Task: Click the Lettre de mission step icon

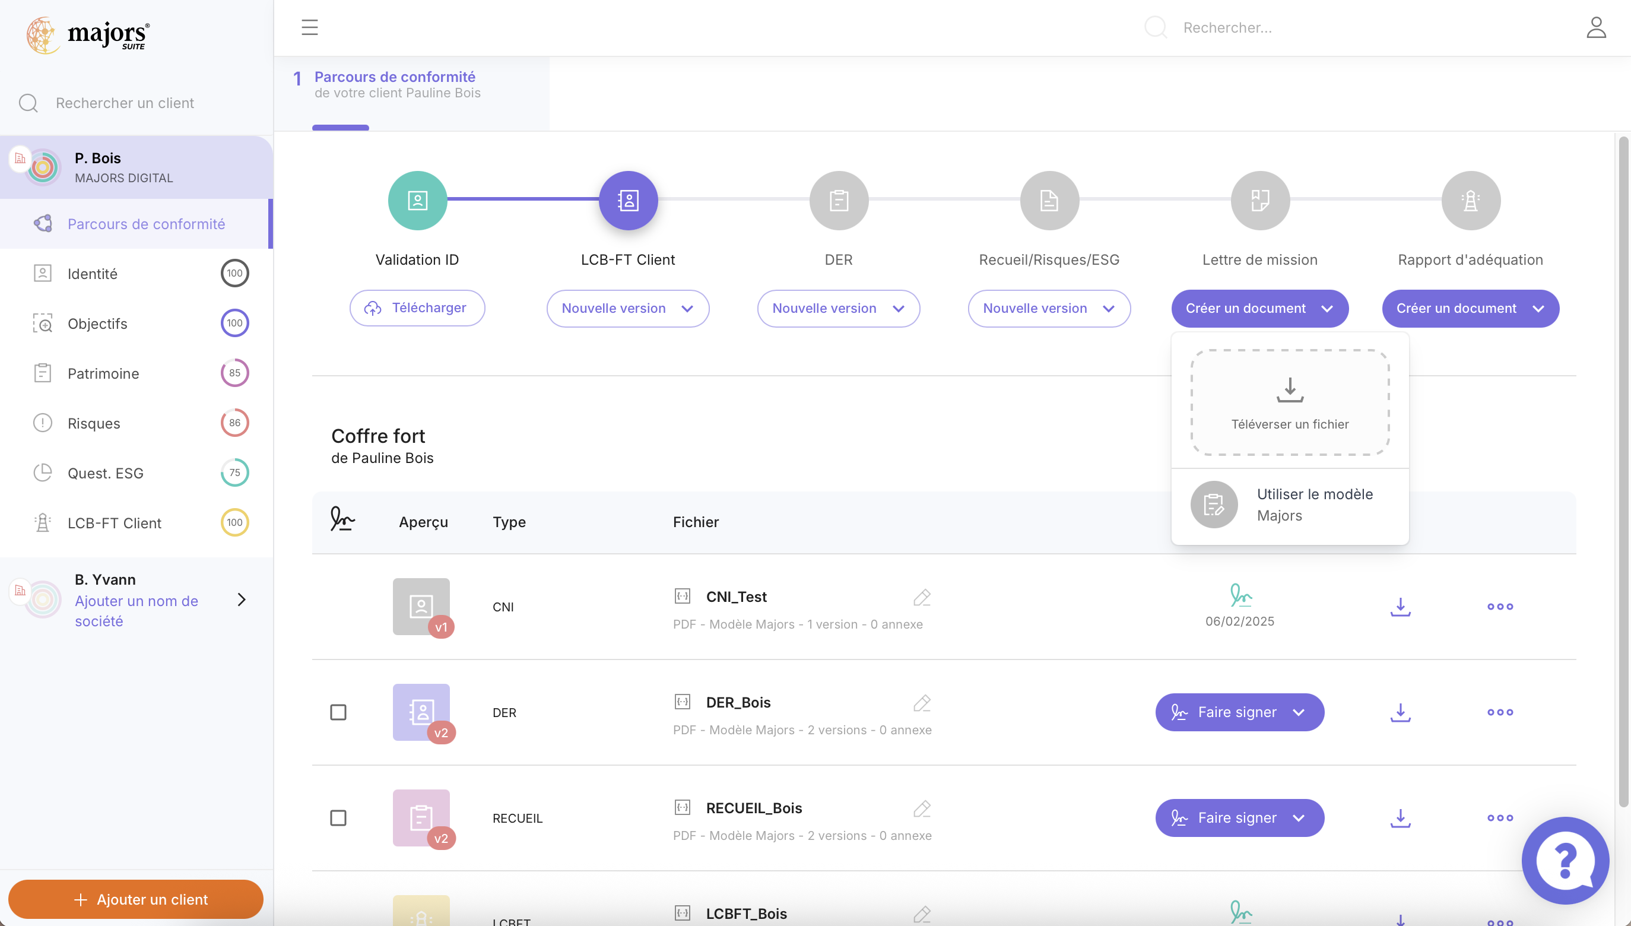Action: 1259,201
